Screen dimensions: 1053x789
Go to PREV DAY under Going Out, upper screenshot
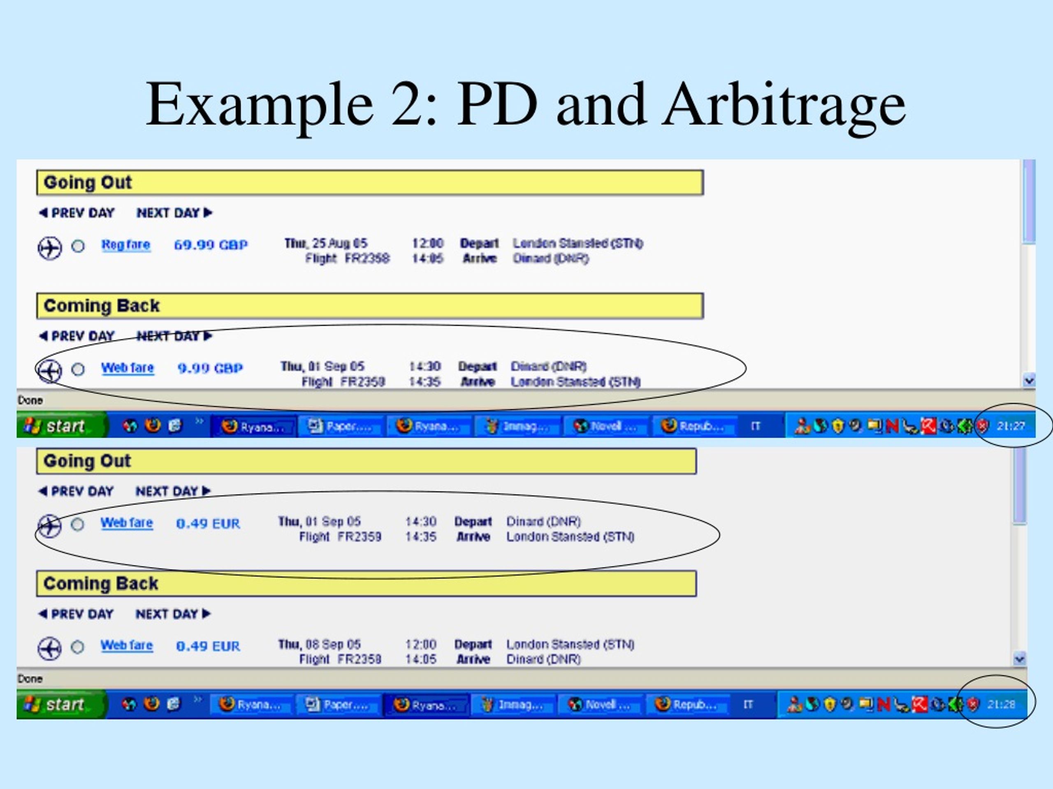tap(77, 213)
